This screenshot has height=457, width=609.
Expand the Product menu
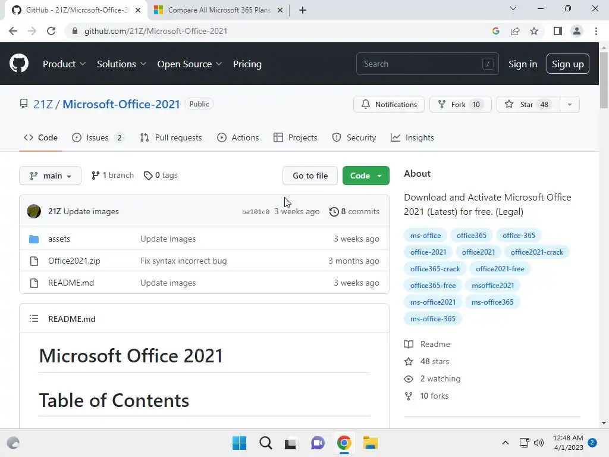coord(64,64)
